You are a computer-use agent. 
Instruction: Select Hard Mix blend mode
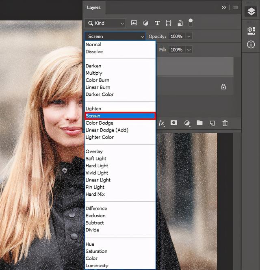pyautogui.click(x=120, y=194)
